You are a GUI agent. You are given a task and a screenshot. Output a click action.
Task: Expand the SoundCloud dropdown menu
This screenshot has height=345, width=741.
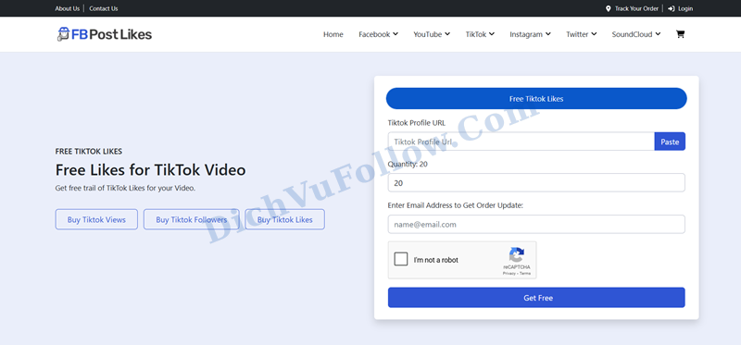coord(636,34)
